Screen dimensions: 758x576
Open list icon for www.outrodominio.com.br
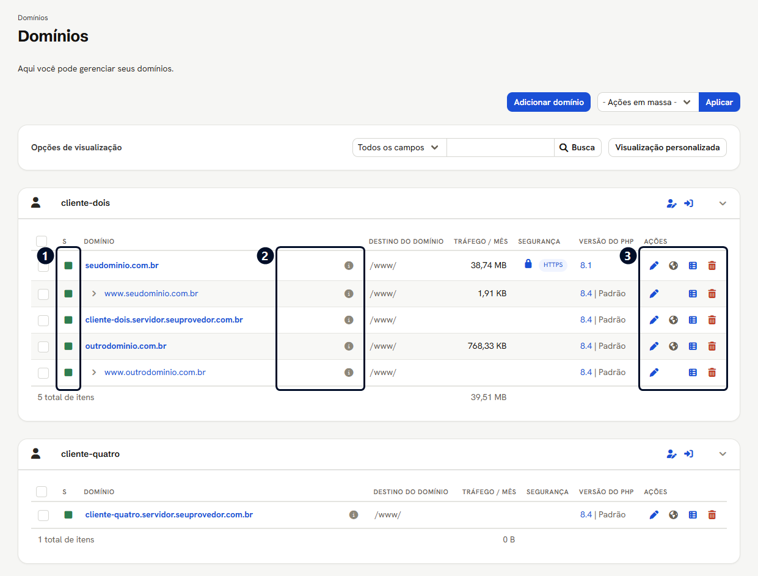point(693,373)
